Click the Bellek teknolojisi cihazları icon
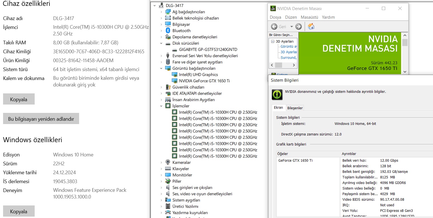 coord(168,18)
